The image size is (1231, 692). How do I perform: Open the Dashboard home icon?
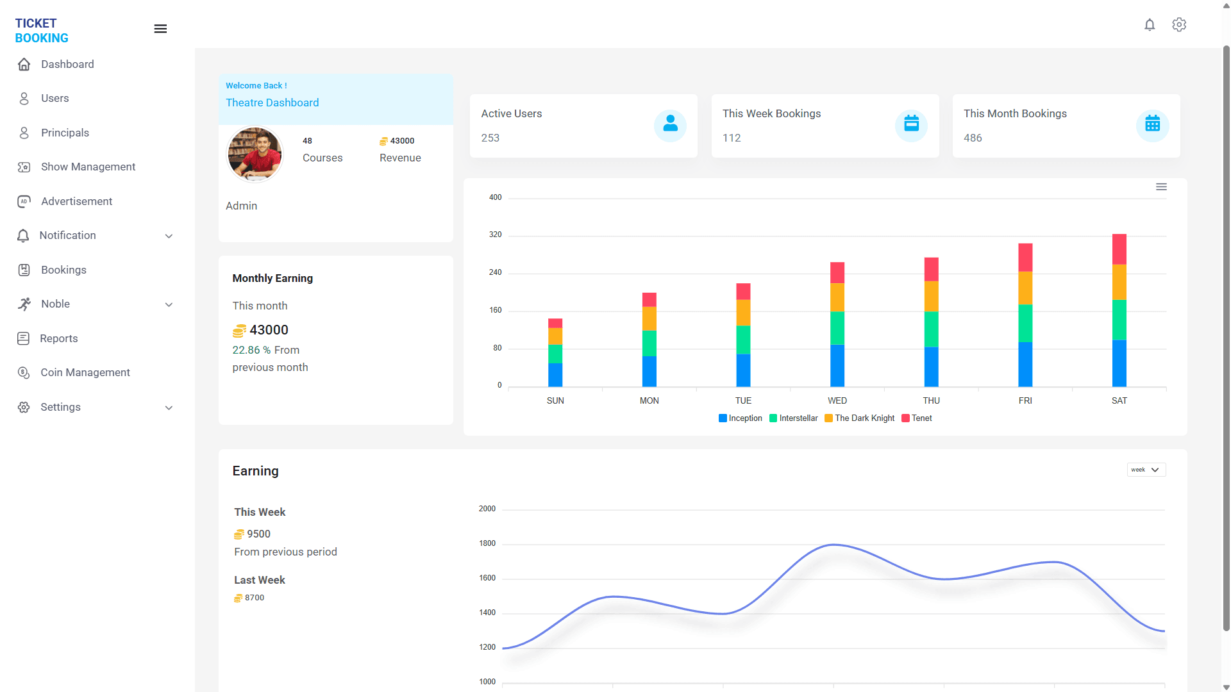24,64
